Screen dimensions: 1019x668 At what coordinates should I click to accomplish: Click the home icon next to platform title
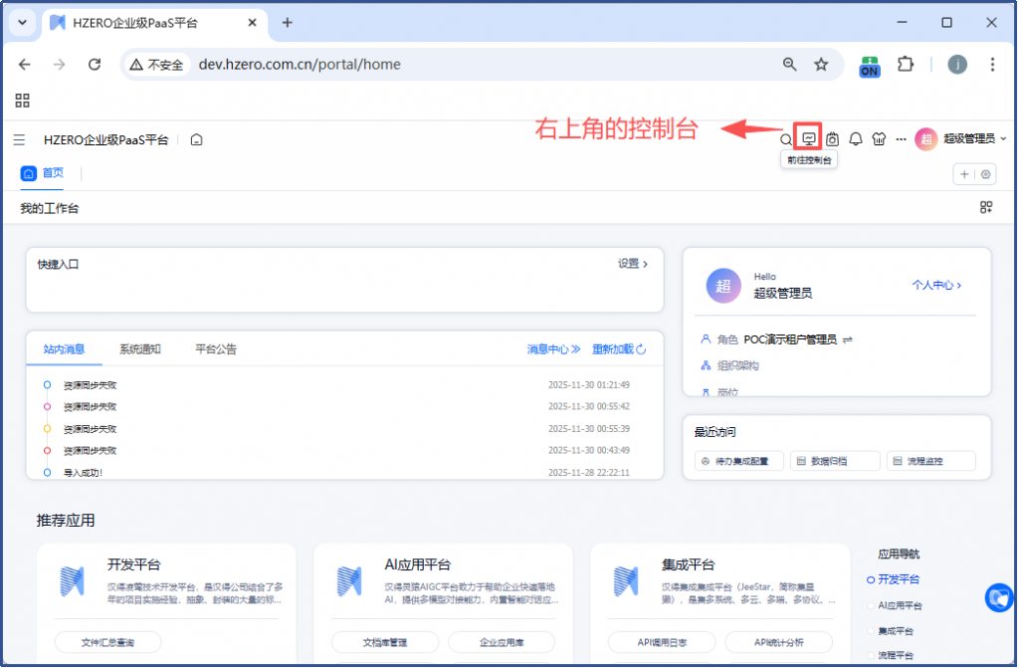pos(197,139)
